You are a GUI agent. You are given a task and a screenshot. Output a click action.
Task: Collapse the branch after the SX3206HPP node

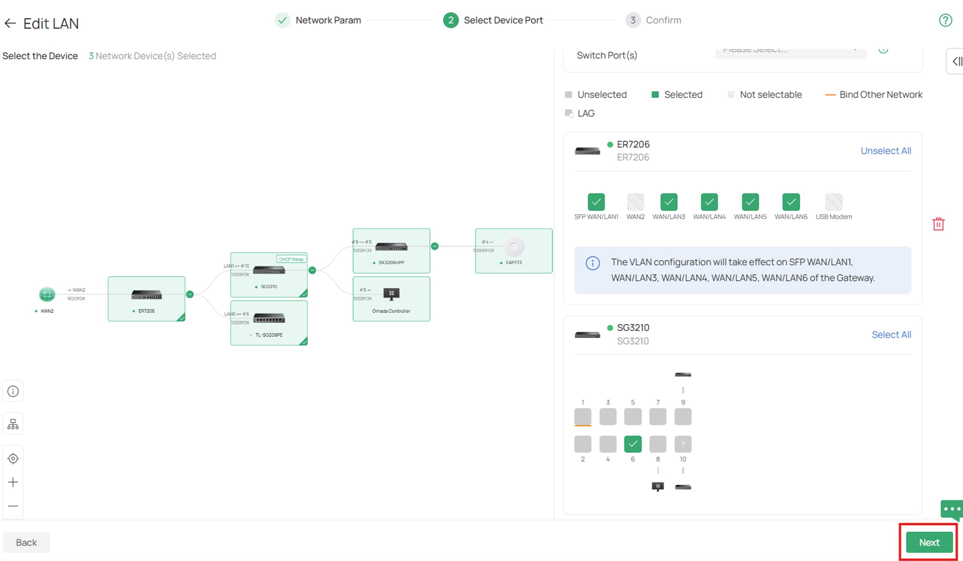pos(435,246)
